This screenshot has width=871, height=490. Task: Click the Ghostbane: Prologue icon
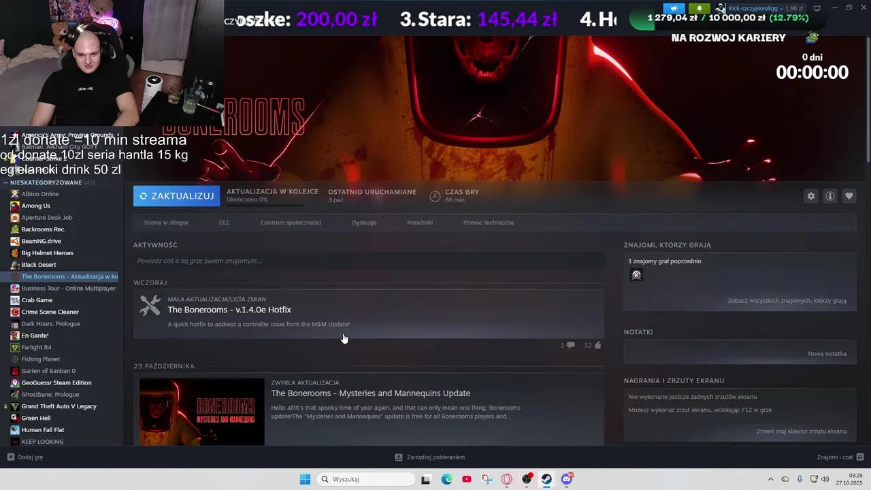(x=15, y=395)
